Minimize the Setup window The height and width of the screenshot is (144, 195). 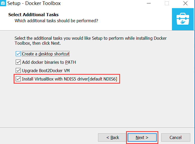point(149,3)
